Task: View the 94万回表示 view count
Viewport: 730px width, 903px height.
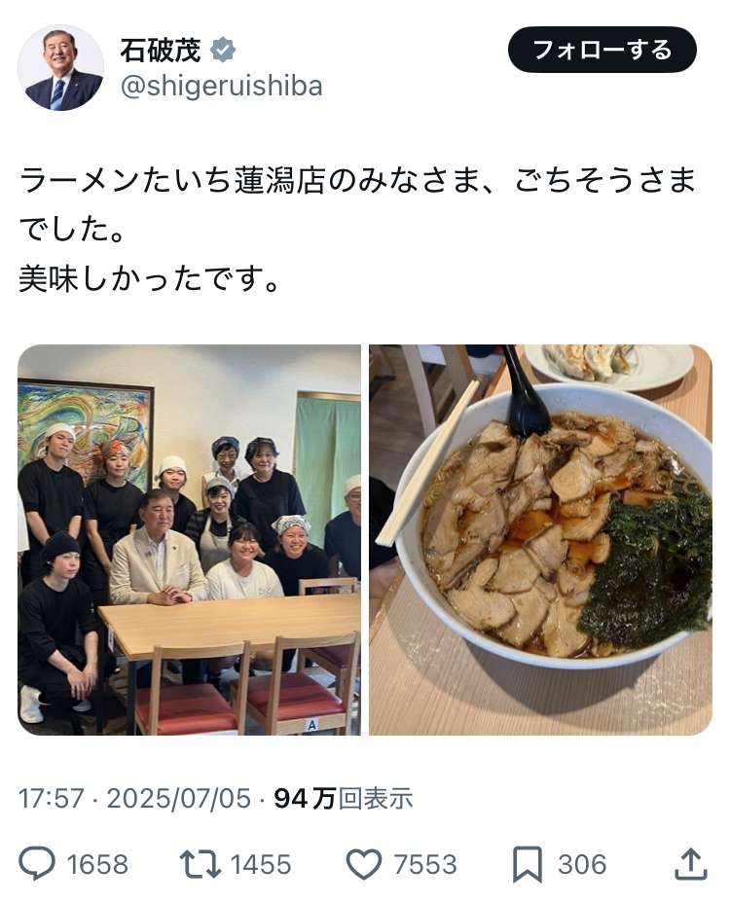Action: click(344, 798)
